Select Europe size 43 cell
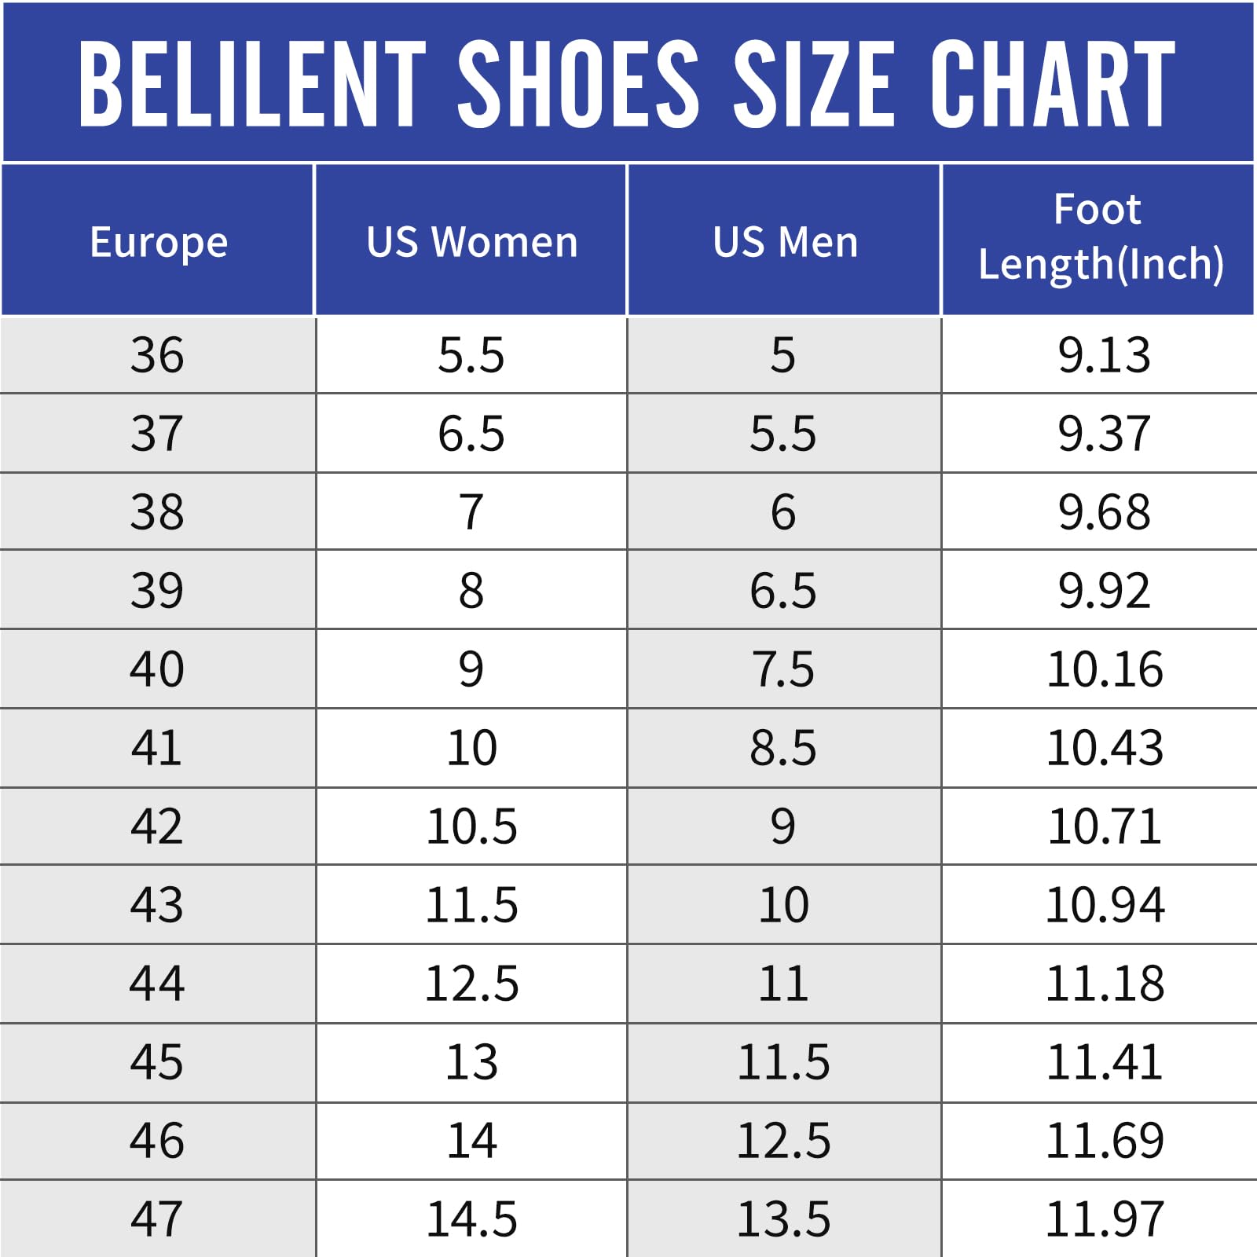Viewport: 1257px width, 1257px height. coord(157,905)
